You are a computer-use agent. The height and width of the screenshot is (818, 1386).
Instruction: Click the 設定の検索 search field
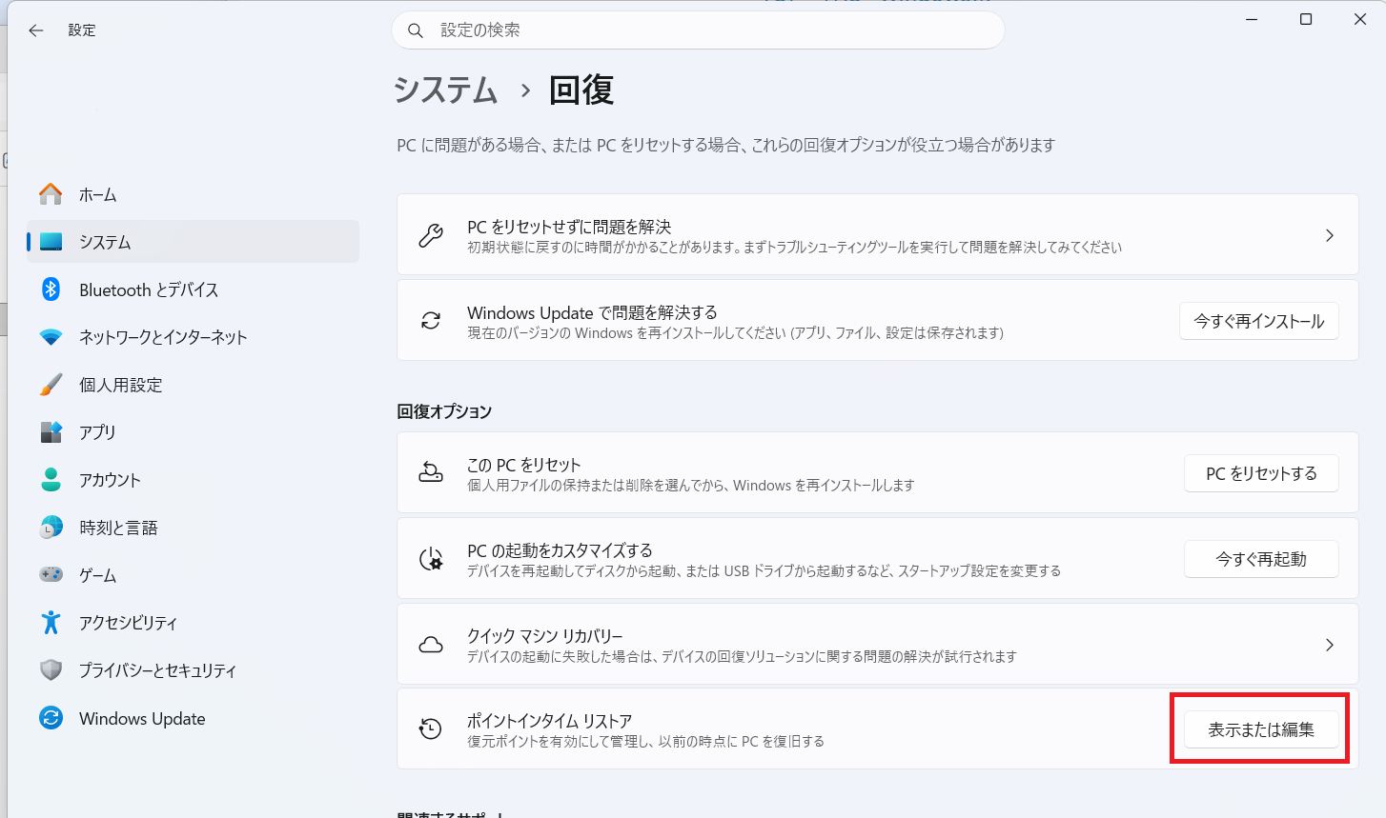coord(698,30)
